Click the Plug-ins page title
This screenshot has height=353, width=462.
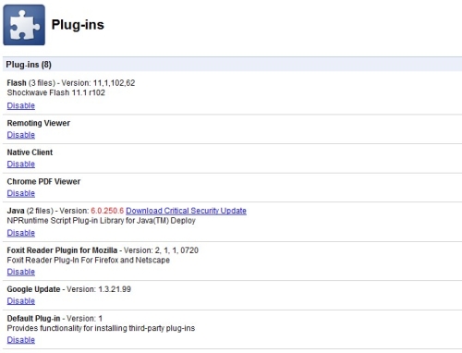coord(78,25)
